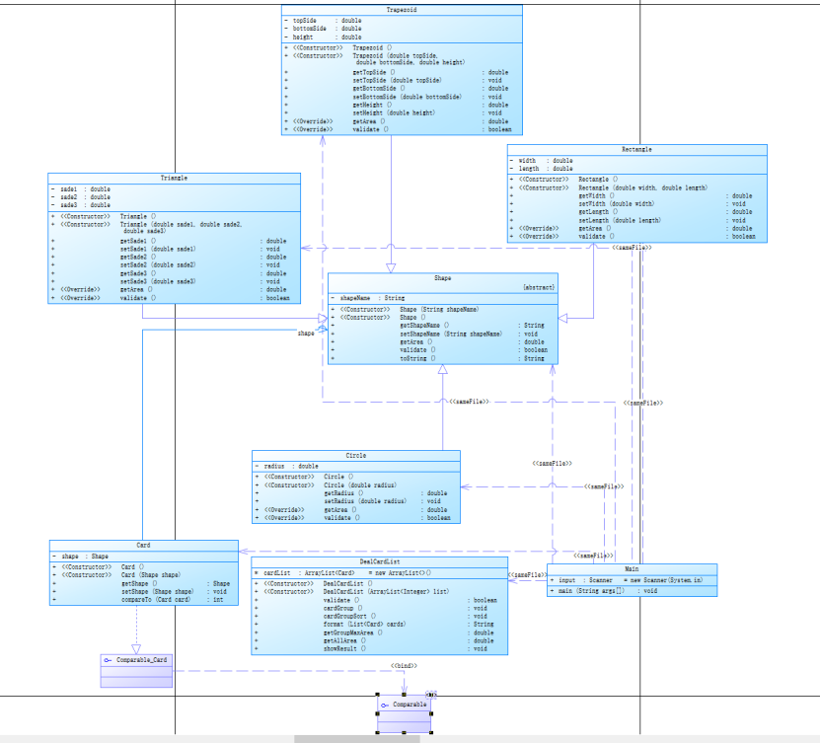Image resolution: width=820 pixels, height=744 pixels.
Task: Click the Main class header
Action: pos(632,568)
